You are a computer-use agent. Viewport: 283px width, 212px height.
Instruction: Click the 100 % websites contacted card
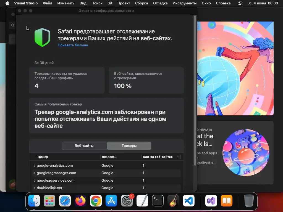(146, 80)
